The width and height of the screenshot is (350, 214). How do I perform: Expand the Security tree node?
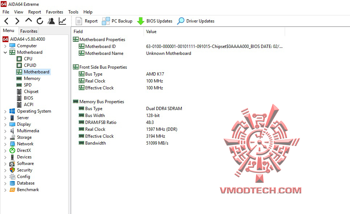5,170
